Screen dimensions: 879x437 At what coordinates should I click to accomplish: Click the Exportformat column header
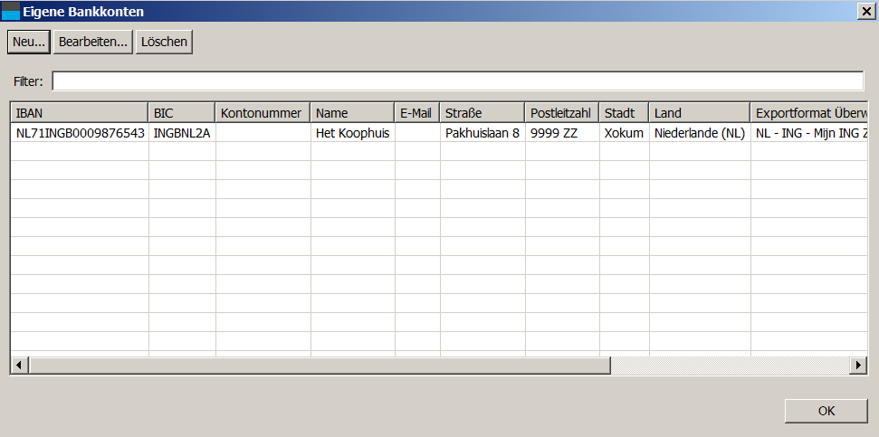pyautogui.click(x=809, y=113)
